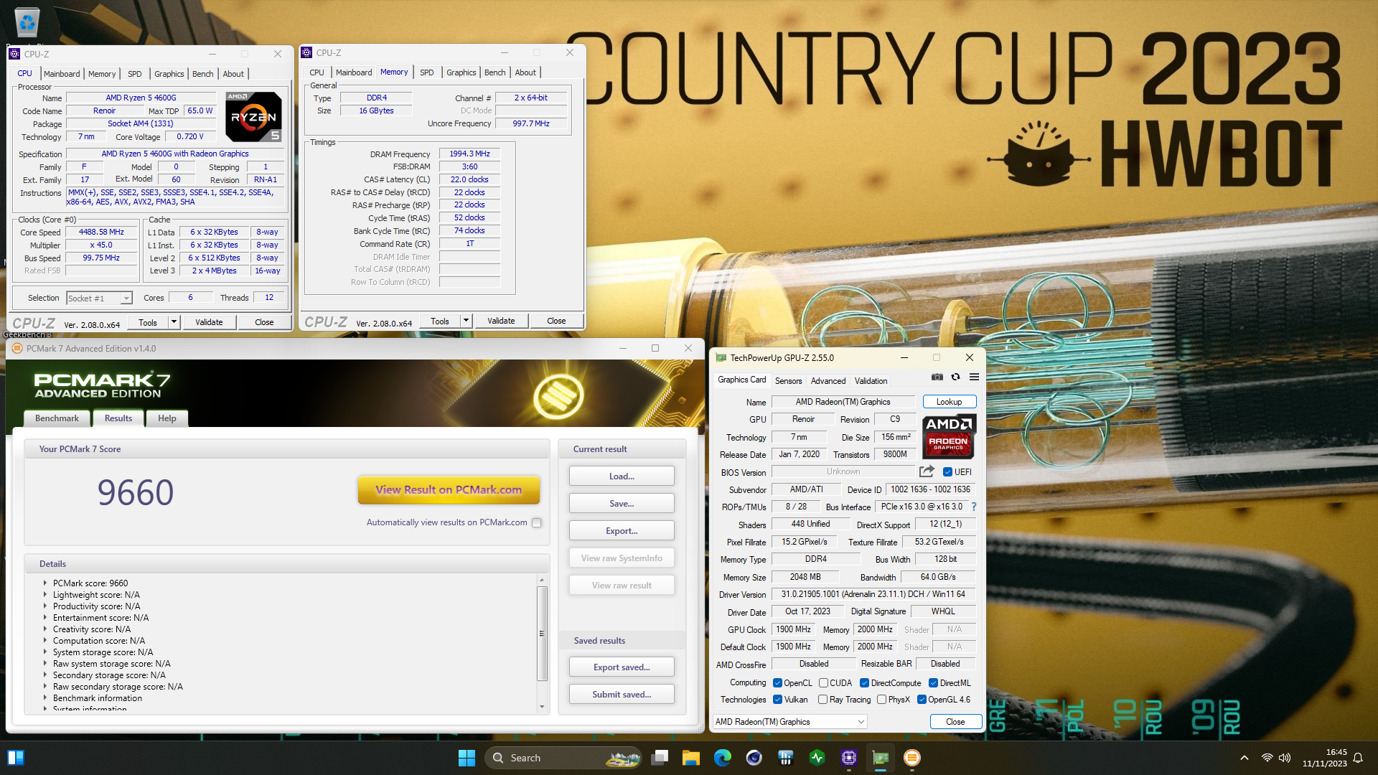The height and width of the screenshot is (775, 1378).
Task: Open HWiNFO-style bars icon on taskbar
Action: [786, 758]
